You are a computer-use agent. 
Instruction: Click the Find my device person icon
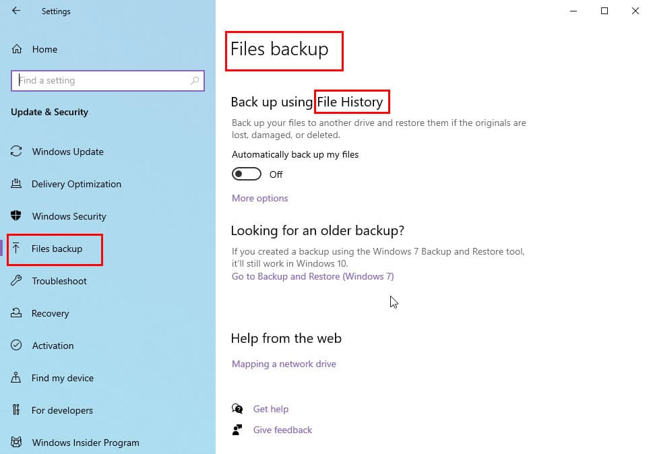coord(16,378)
